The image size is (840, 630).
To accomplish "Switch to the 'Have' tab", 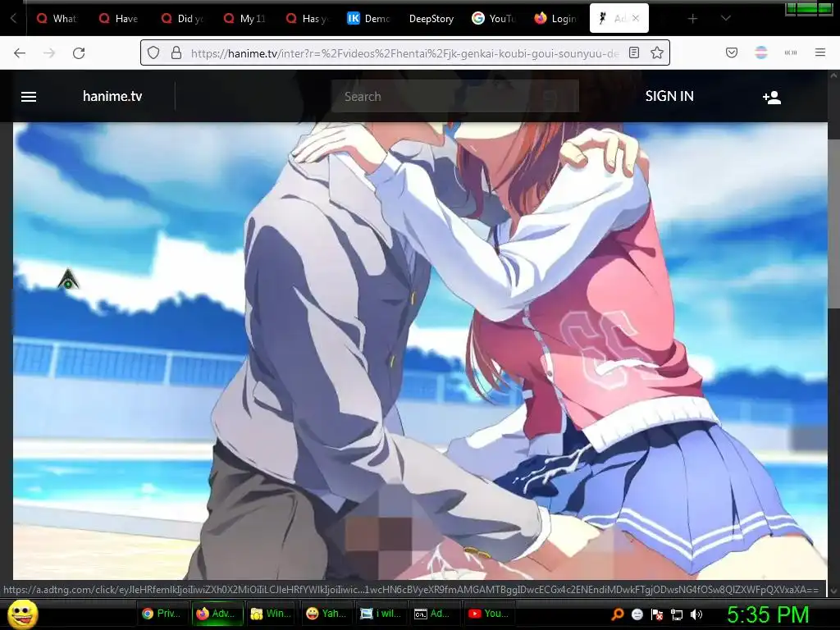I will [x=119, y=19].
